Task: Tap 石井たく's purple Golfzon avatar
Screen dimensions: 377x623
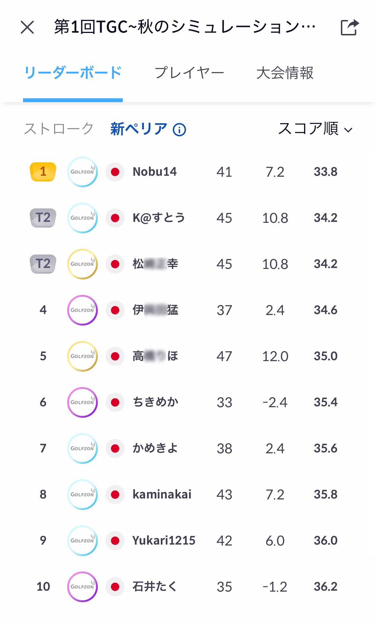Action: pyautogui.click(x=82, y=587)
